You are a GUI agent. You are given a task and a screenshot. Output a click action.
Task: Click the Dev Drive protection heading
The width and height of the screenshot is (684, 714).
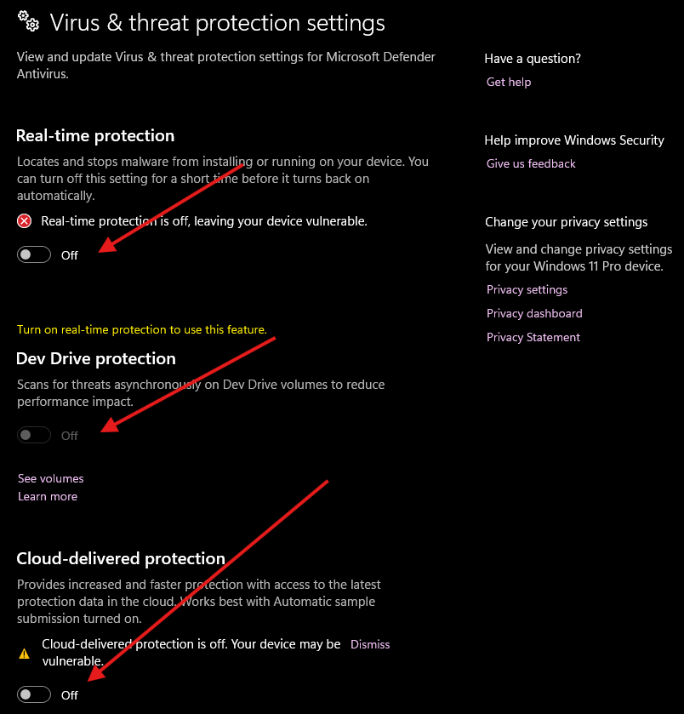click(x=95, y=358)
